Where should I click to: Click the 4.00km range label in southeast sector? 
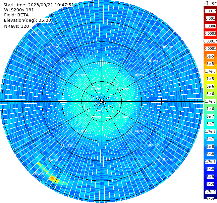coord(165,159)
